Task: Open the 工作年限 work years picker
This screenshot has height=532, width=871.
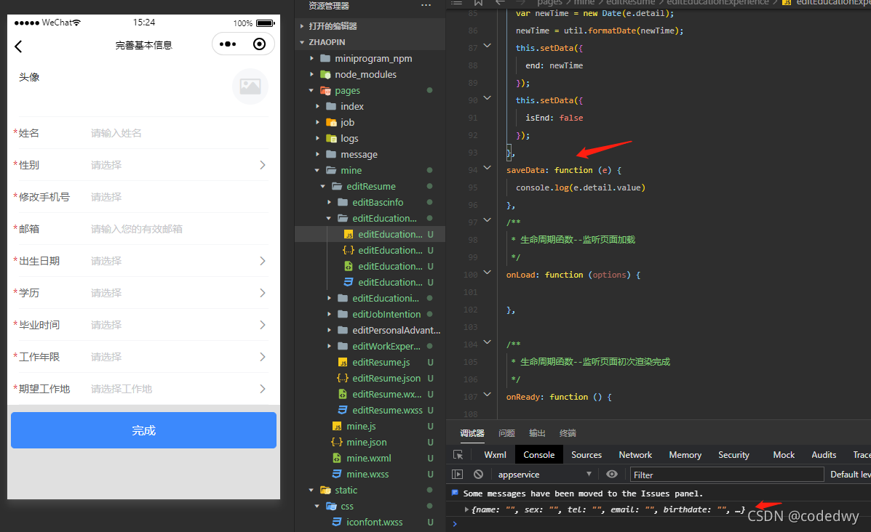Action: coord(143,357)
